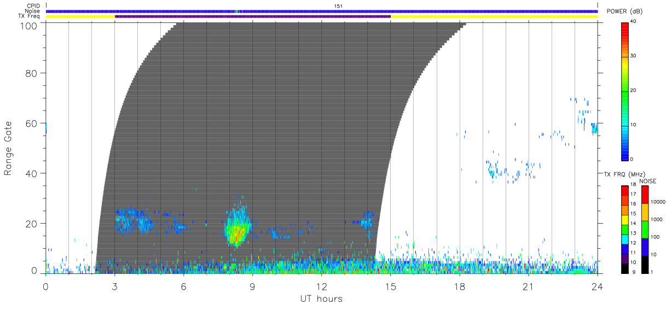Click the blue Noise strip
The width and height of the screenshot is (672, 310).
tap(322, 11)
